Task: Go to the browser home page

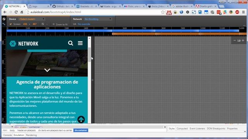Action: point(22,12)
